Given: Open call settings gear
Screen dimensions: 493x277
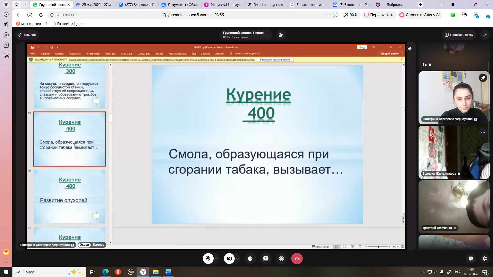Looking at the screenshot, I should point(485,259).
